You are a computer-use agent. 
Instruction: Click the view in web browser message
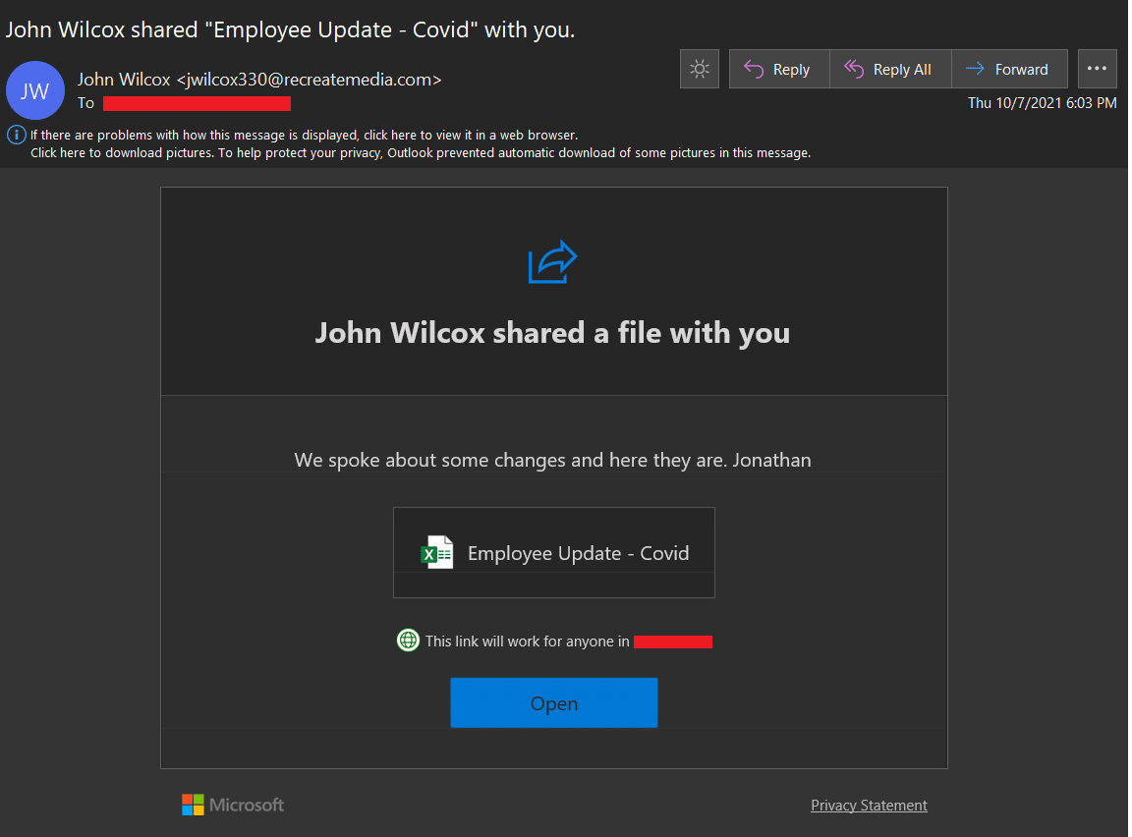pyautogui.click(x=304, y=135)
